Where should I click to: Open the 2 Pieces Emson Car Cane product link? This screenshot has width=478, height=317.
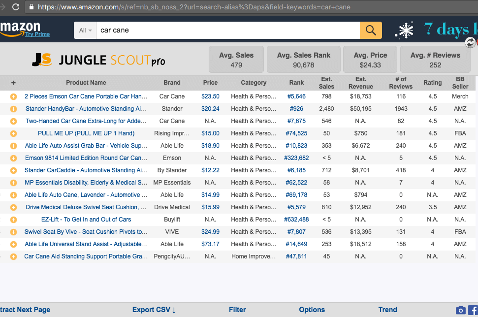tap(86, 96)
